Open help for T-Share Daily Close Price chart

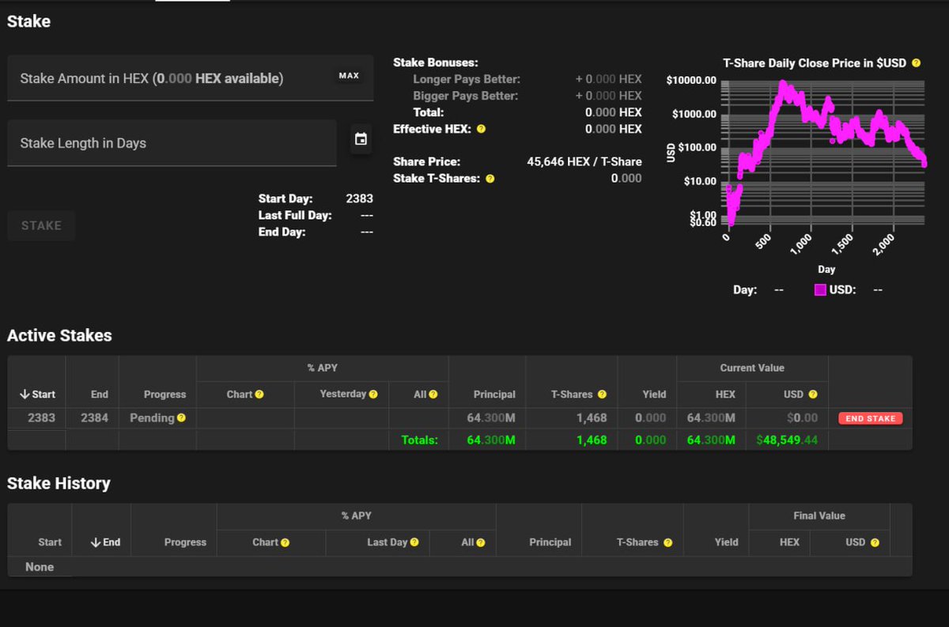click(916, 62)
